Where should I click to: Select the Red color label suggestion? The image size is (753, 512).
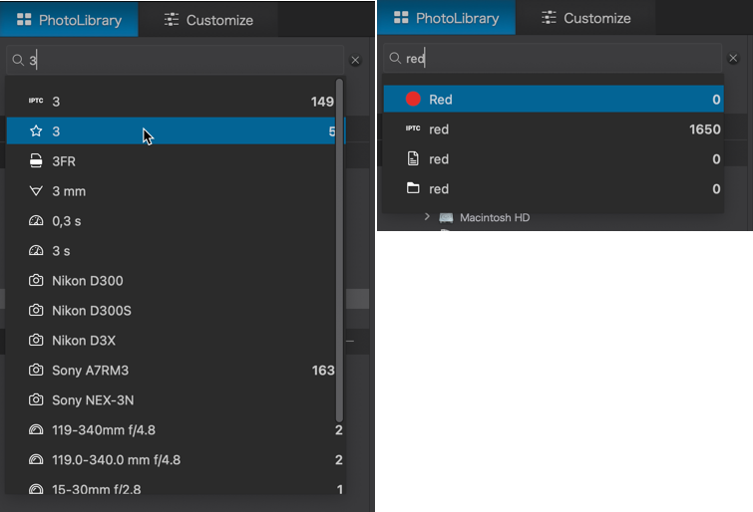click(554, 99)
